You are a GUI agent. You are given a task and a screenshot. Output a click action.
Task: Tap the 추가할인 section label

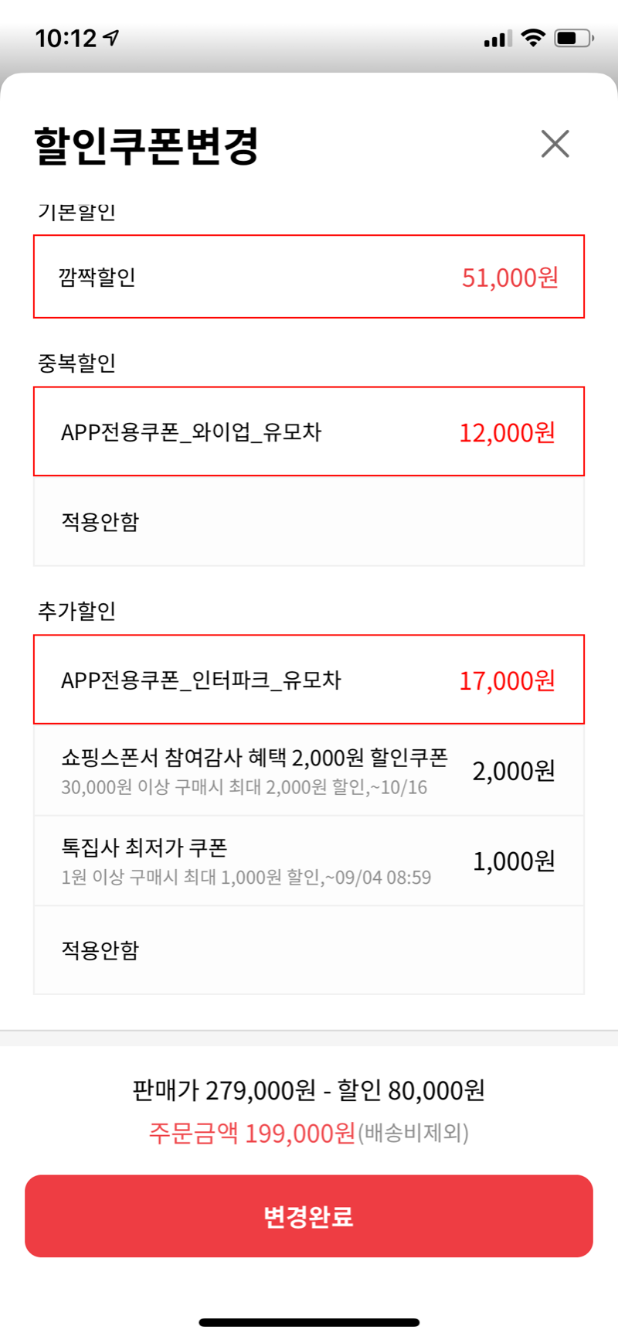click(x=76, y=611)
